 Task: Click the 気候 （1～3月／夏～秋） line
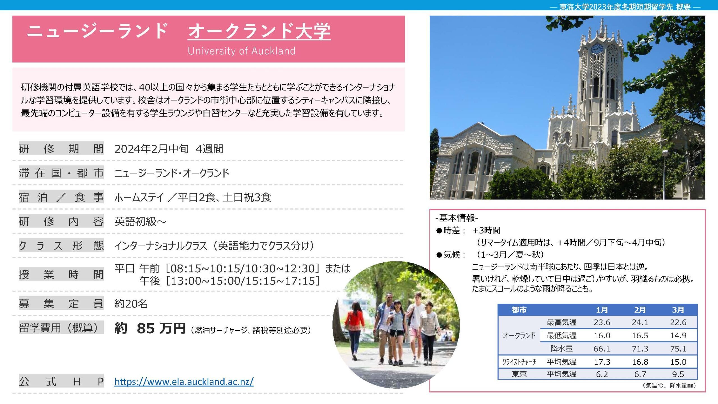coord(491,254)
